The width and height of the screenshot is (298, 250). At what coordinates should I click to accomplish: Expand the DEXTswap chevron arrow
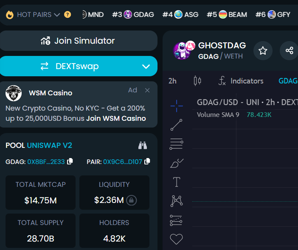146,67
